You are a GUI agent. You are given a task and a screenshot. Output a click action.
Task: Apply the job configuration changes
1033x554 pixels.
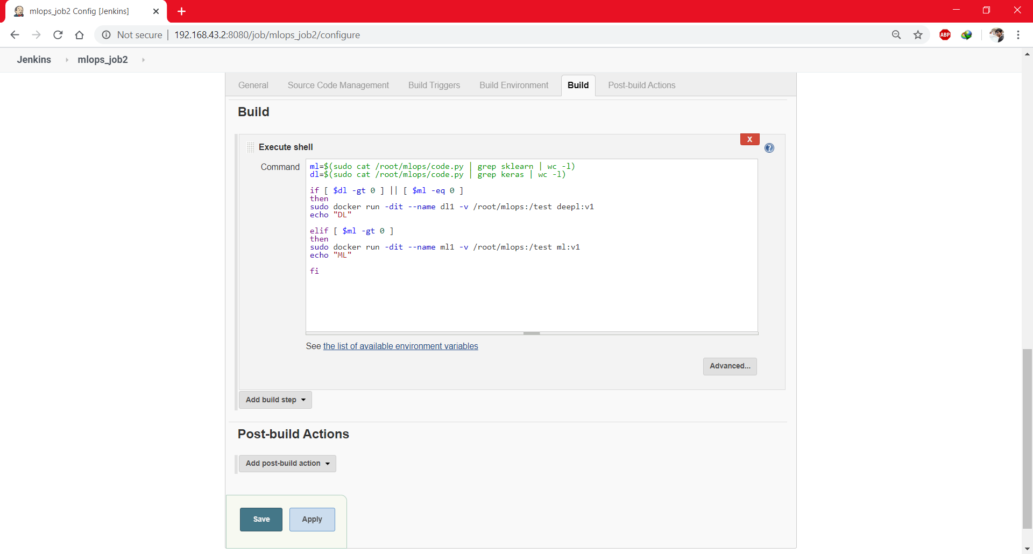coord(312,519)
